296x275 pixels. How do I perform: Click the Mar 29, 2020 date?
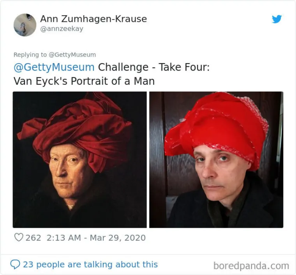[x=118, y=238]
